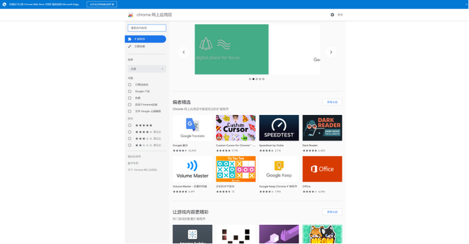This screenshot has height=244, width=469.
Task: Select the two-stars-and-up rating radio
Action: pyautogui.click(x=130, y=145)
